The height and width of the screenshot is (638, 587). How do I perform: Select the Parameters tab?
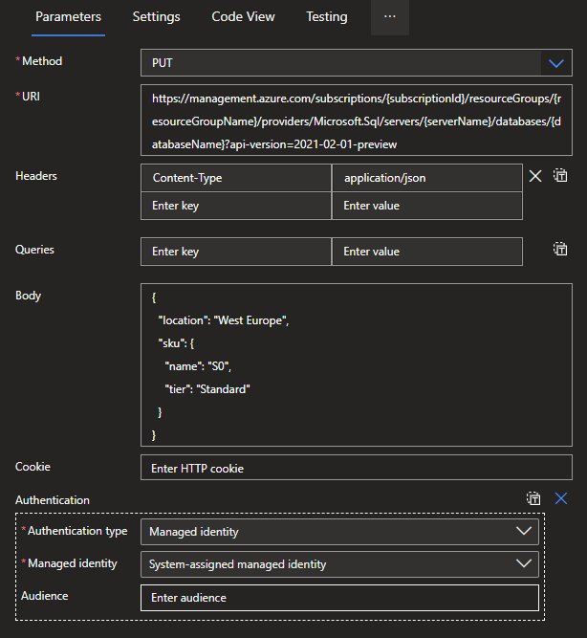[68, 17]
